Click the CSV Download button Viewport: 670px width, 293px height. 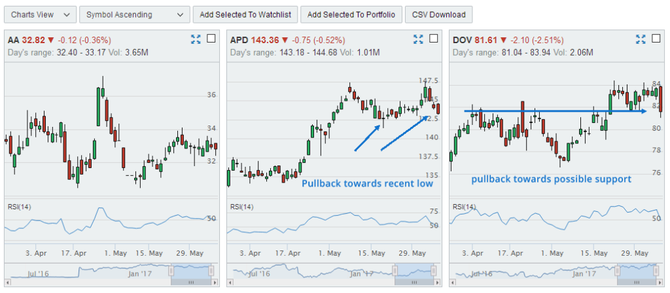coord(438,14)
